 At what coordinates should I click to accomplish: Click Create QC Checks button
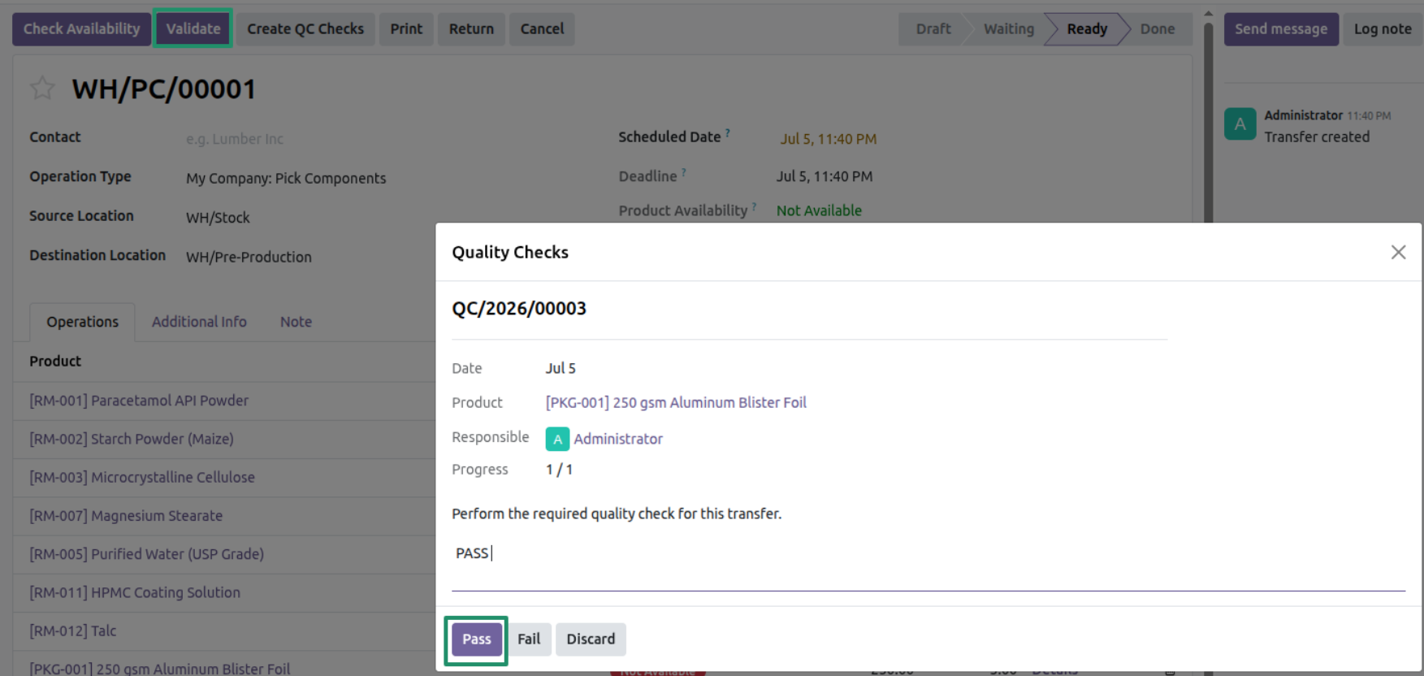tap(305, 29)
